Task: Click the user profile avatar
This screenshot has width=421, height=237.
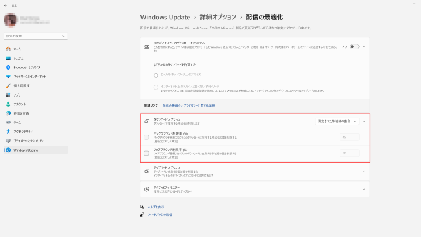Action: click(x=10, y=20)
